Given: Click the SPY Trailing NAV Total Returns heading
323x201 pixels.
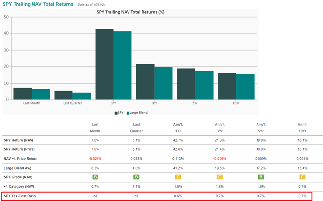Looking at the screenshot, I should click(38, 4).
